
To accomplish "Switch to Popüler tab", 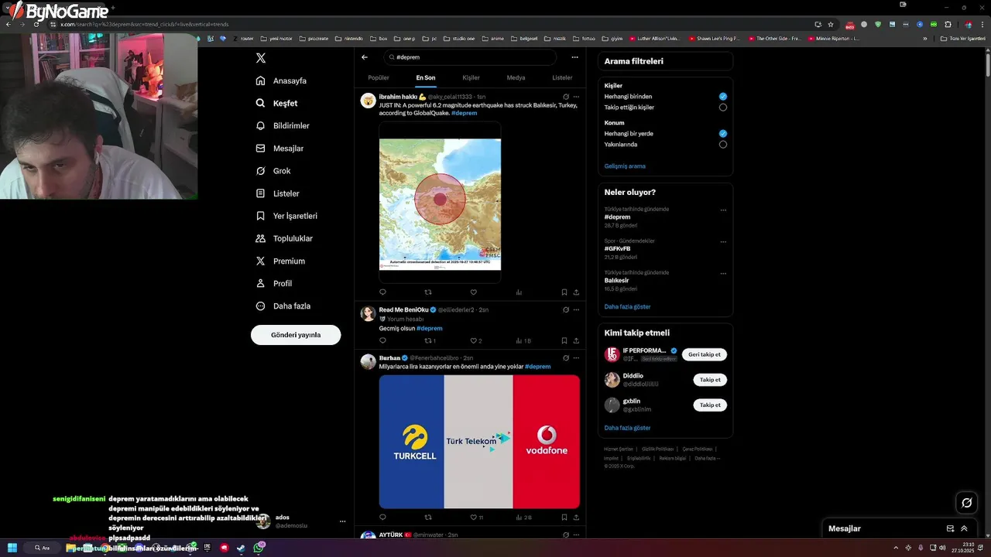I will (379, 77).
